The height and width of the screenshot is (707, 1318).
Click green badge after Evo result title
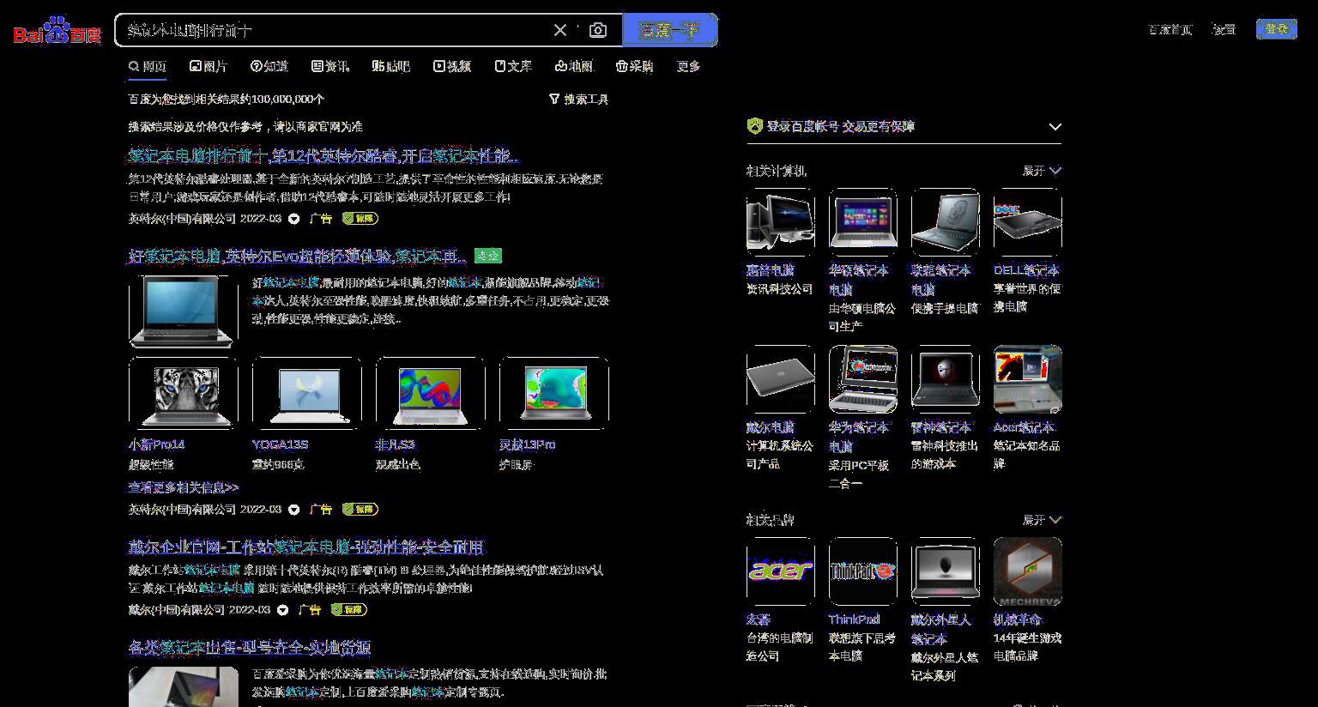pyautogui.click(x=488, y=256)
